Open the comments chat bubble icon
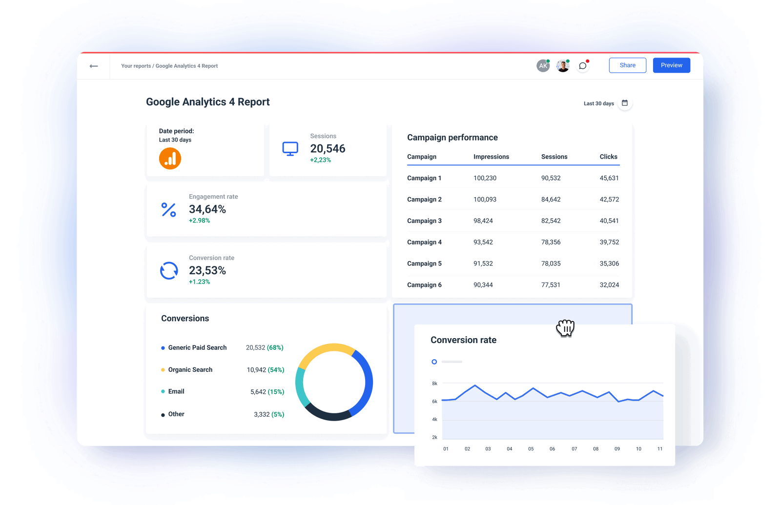 [582, 65]
